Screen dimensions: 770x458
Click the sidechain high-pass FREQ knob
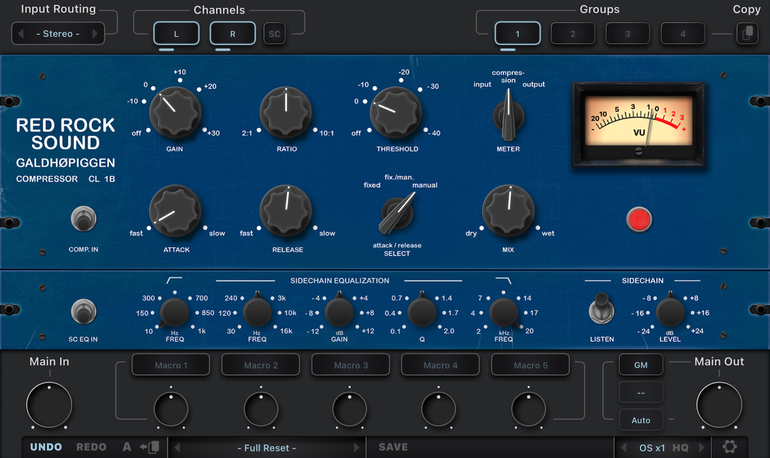[x=175, y=313]
